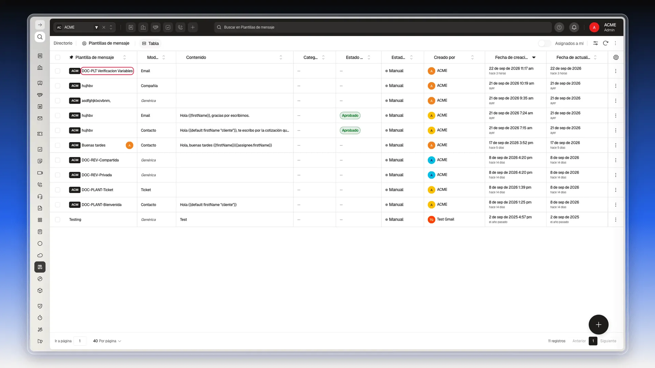
Task: Open the DOC-PLANT-Bienvenida template
Action: tap(102, 205)
